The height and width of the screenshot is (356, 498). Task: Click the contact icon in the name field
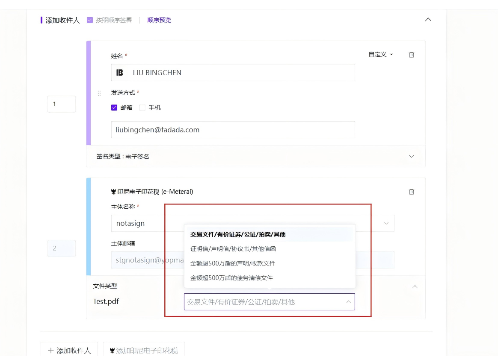click(x=120, y=73)
